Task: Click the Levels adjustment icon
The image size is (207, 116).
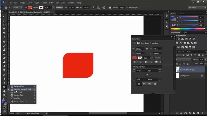Action: (182, 39)
